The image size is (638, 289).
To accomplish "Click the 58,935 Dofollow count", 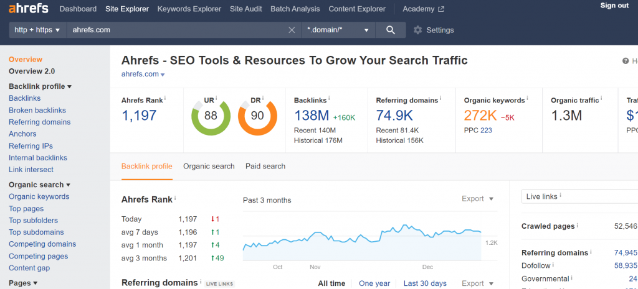I will coord(626,265).
